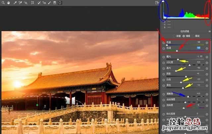Select the Adjustment Brush tool
This screenshot has height=134, width=212.
tap(49, 3)
